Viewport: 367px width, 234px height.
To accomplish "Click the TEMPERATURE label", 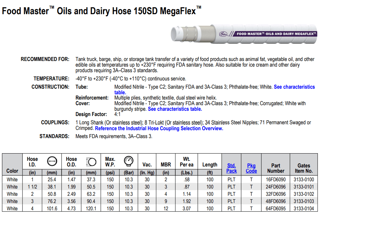I will (51, 78).
